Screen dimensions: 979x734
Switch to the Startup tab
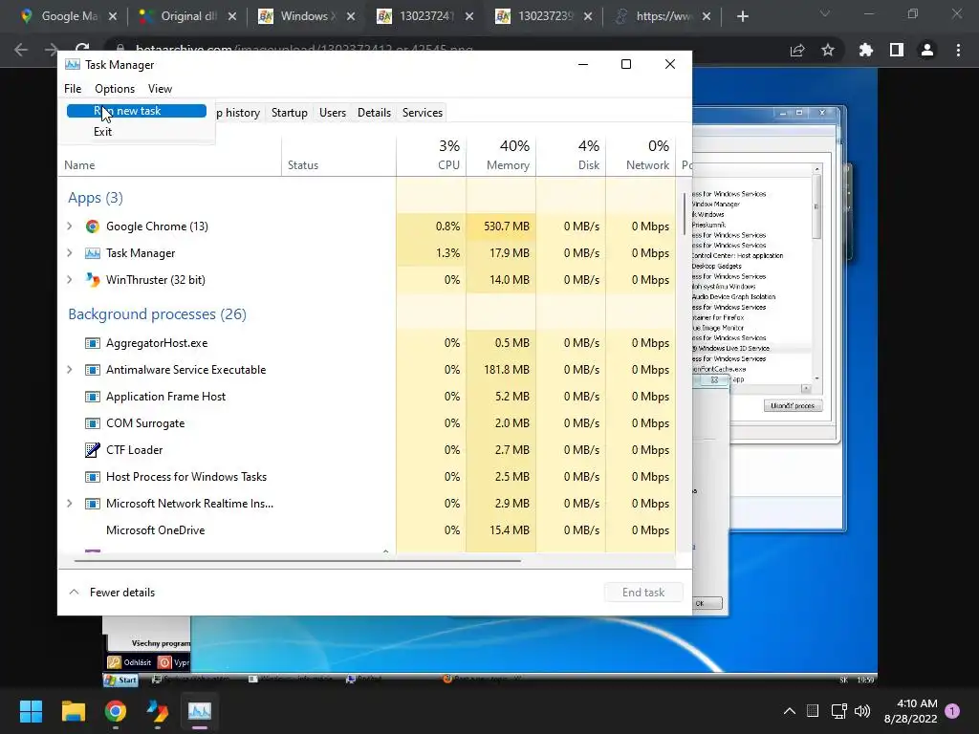pos(289,113)
